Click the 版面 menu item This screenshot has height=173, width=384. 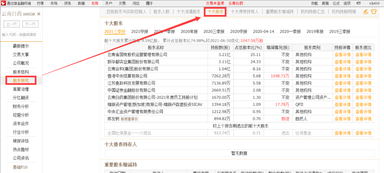click(x=325, y=3)
